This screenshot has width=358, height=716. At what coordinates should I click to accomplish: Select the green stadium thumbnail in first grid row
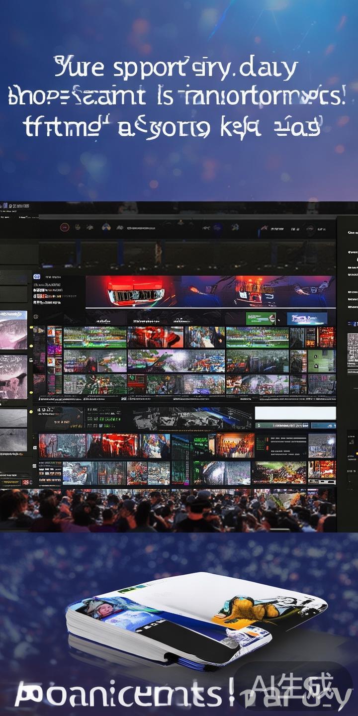tap(94, 337)
